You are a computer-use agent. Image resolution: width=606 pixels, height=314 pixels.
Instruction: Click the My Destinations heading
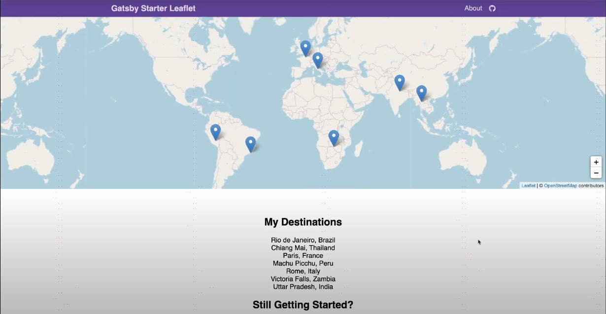pyautogui.click(x=303, y=222)
